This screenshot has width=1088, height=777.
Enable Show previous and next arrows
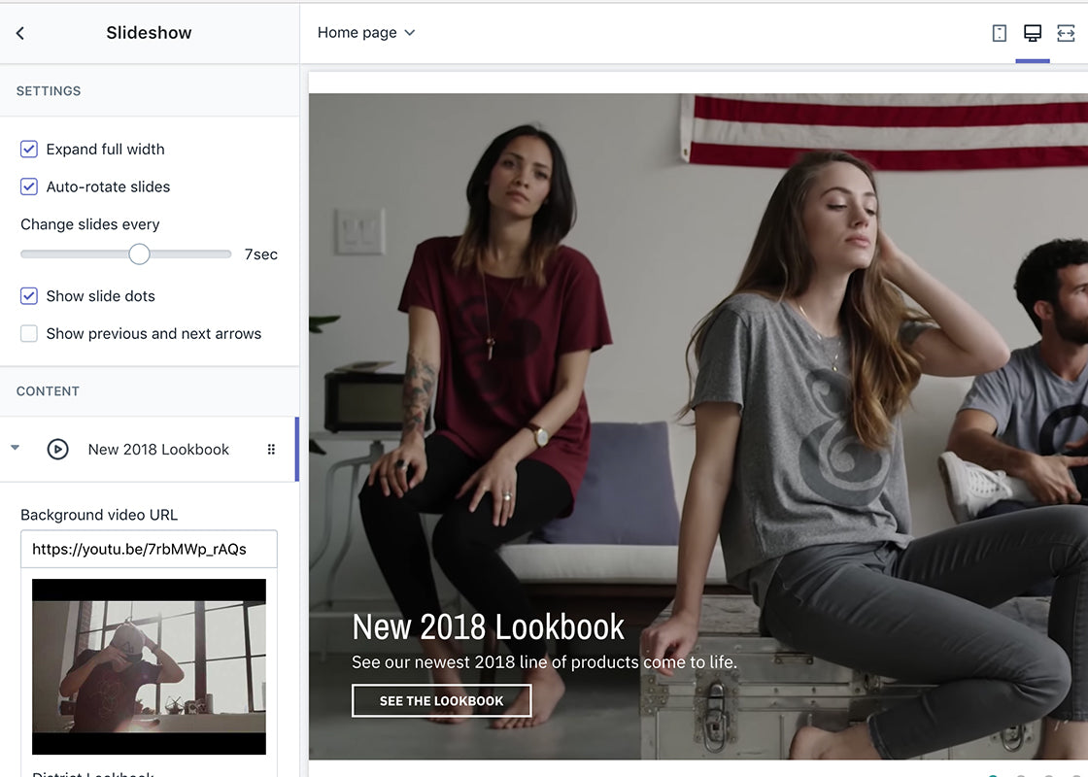(x=29, y=334)
